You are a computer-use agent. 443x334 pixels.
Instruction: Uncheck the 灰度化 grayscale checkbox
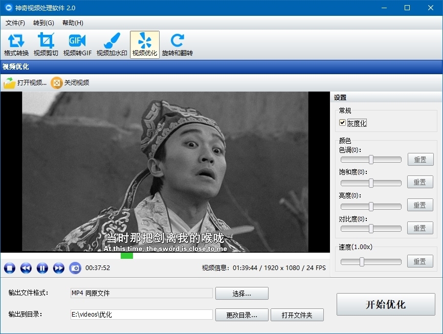point(342,123)
